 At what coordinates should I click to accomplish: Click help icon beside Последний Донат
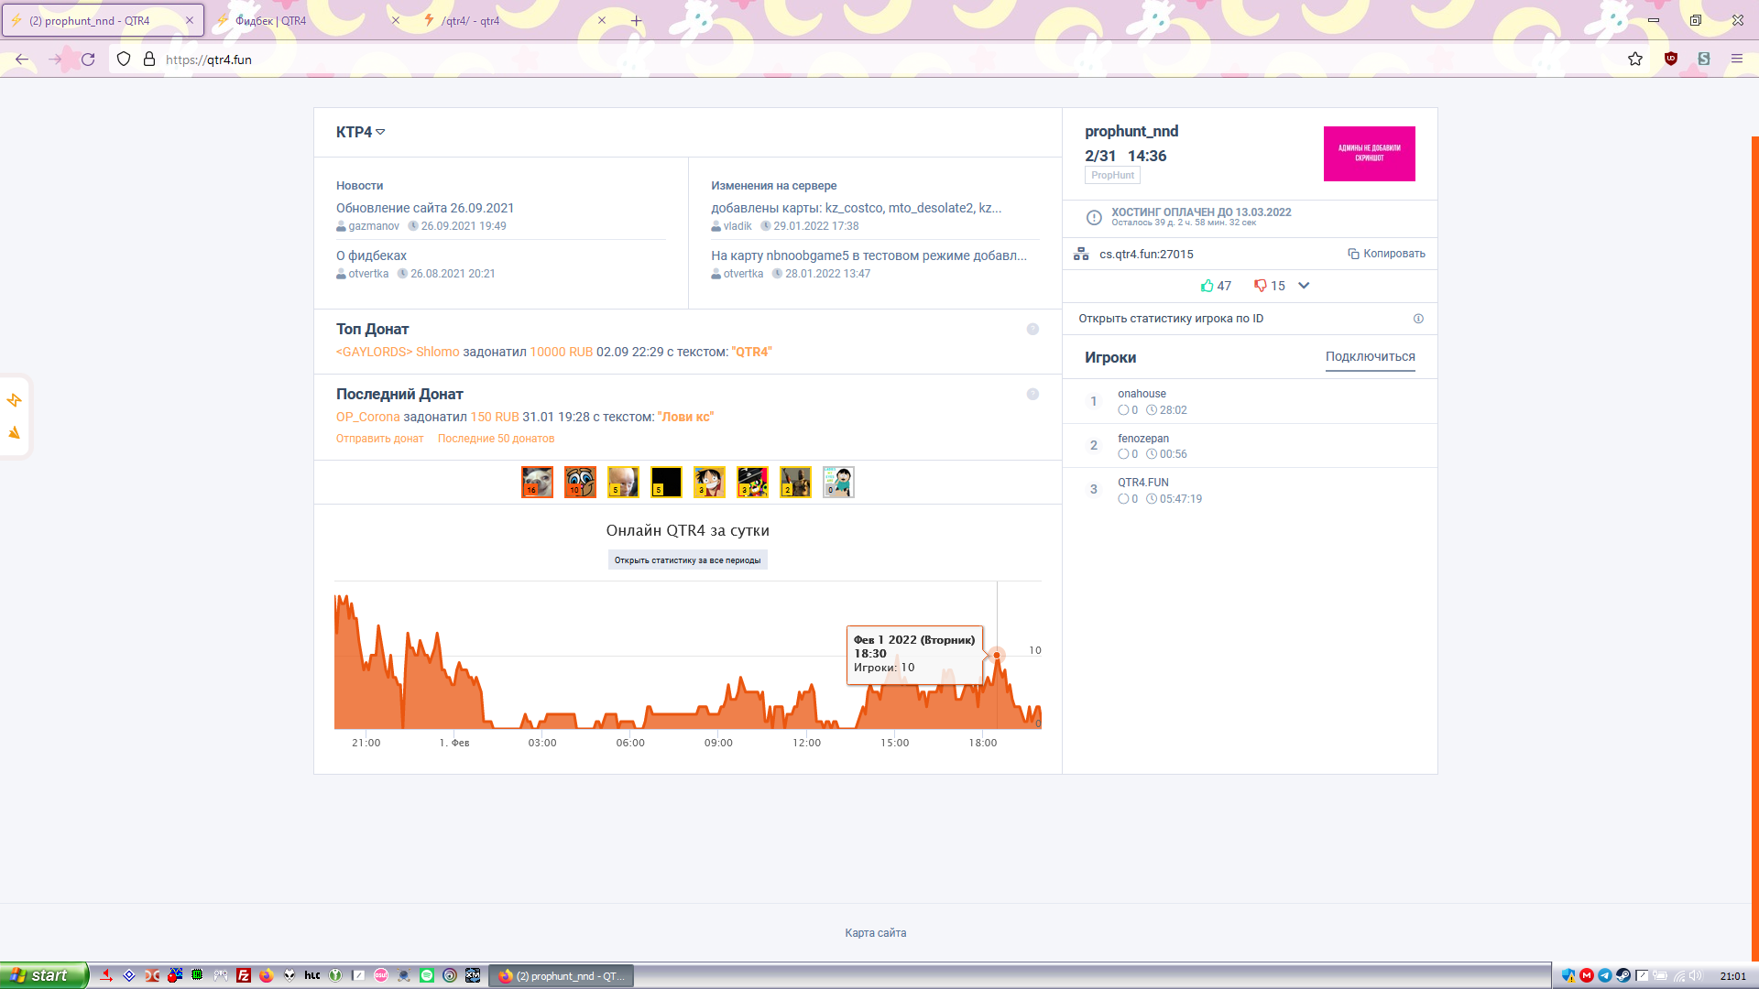coord(1032,395)
